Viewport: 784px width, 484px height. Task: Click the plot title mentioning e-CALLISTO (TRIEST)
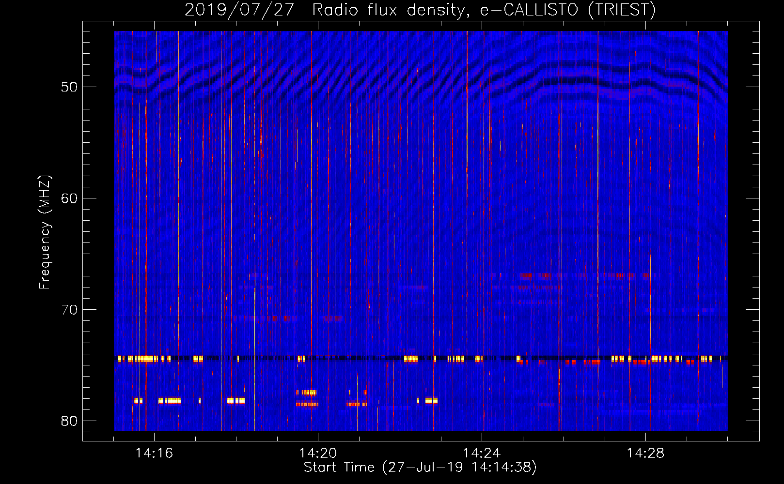pos(420,10)
